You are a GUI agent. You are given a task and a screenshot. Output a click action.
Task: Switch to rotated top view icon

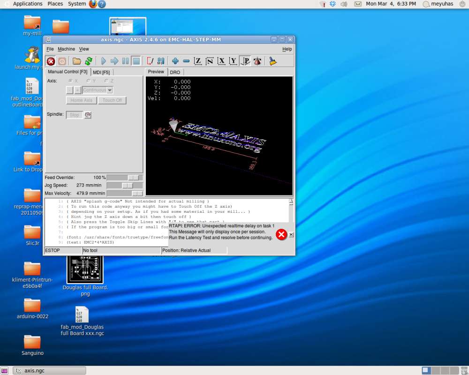(209, 61)
